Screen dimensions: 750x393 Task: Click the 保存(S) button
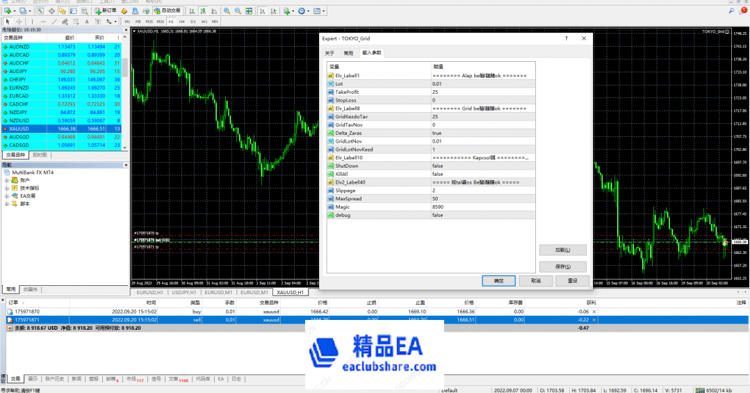coord(562,266)
